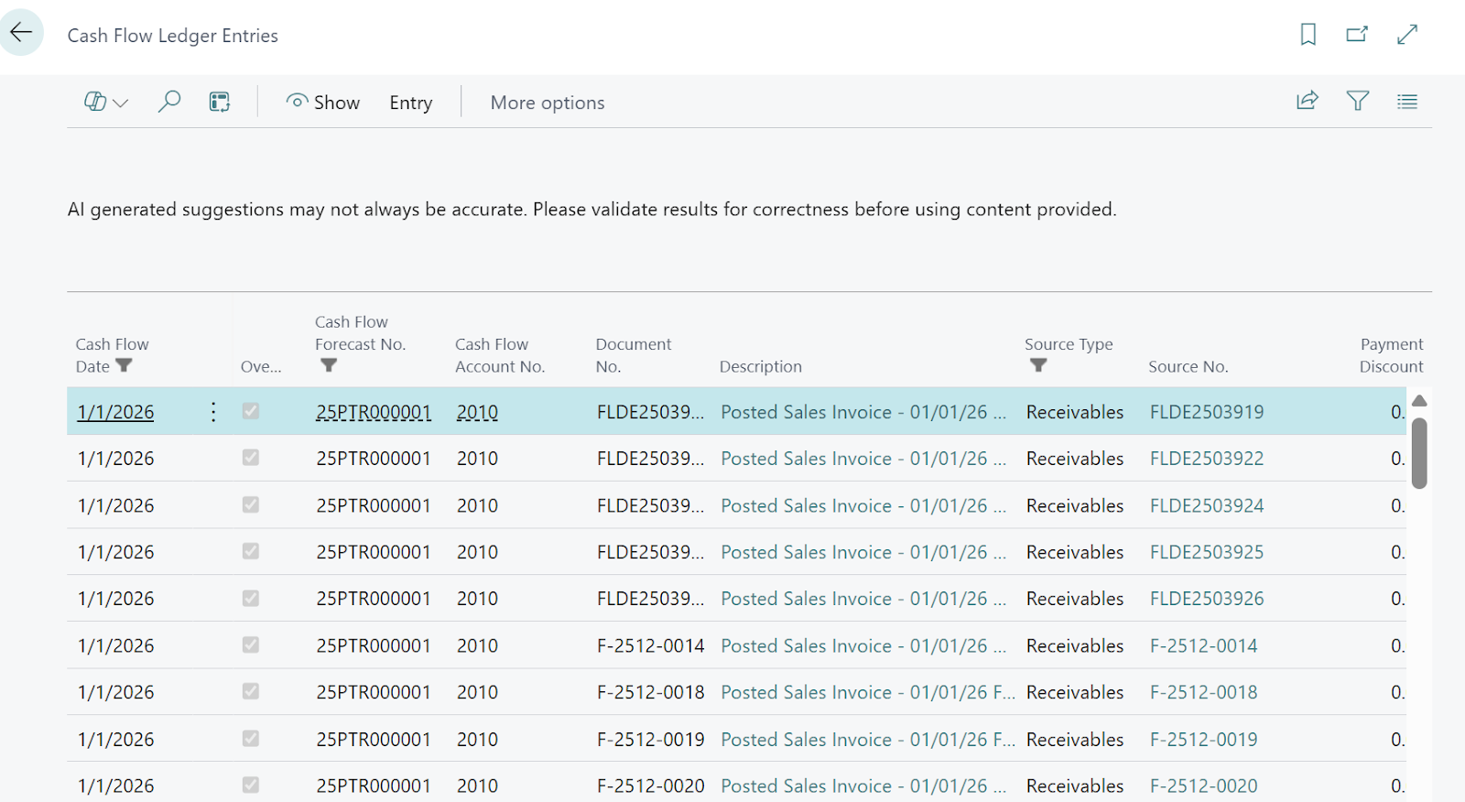Open the Entry menu
Screen dimensions: 1465x802
410,103
